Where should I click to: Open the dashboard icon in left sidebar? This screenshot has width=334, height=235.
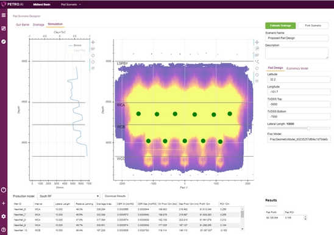(x=4, y=28)
